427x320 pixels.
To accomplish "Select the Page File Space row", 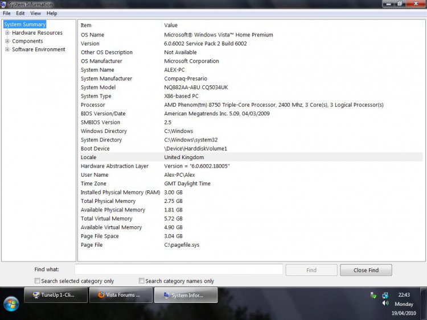I will [x=251, y=236].
